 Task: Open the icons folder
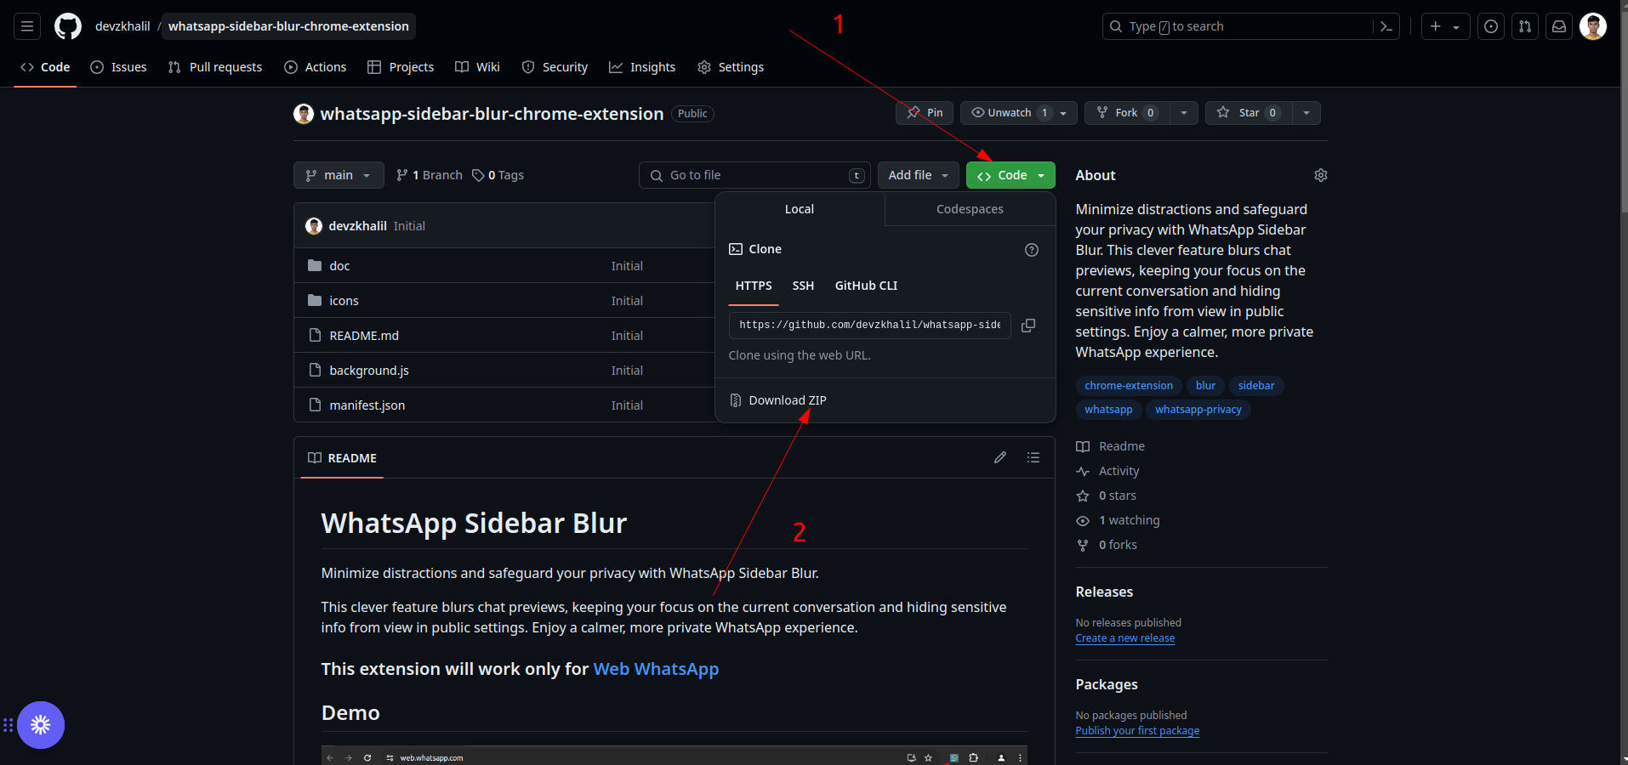point(344,301)
